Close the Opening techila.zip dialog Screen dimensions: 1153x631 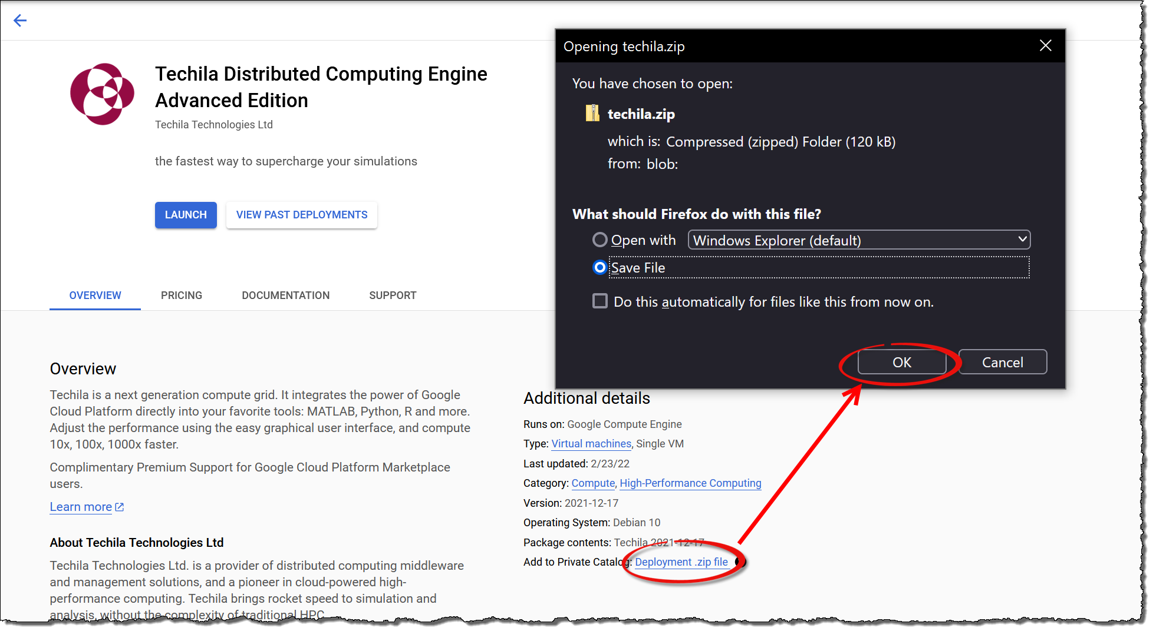point(1045,46)
